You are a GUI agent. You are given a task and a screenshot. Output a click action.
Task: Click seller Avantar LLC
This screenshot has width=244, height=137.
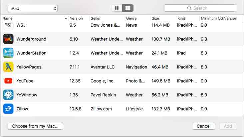pyautogui.click(x=103, y=67)
